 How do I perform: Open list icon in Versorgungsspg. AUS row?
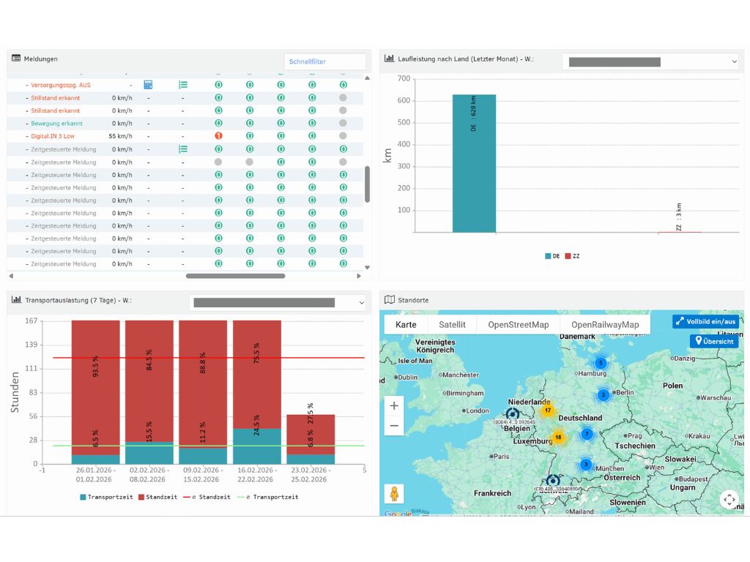(x=183, y=85)
